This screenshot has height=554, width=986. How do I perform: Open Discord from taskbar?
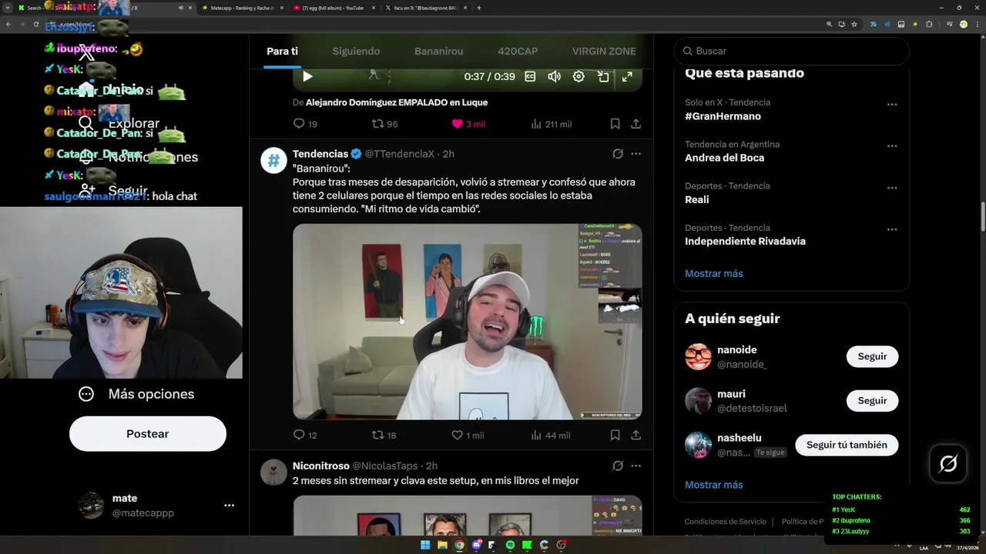pos(476,545)
